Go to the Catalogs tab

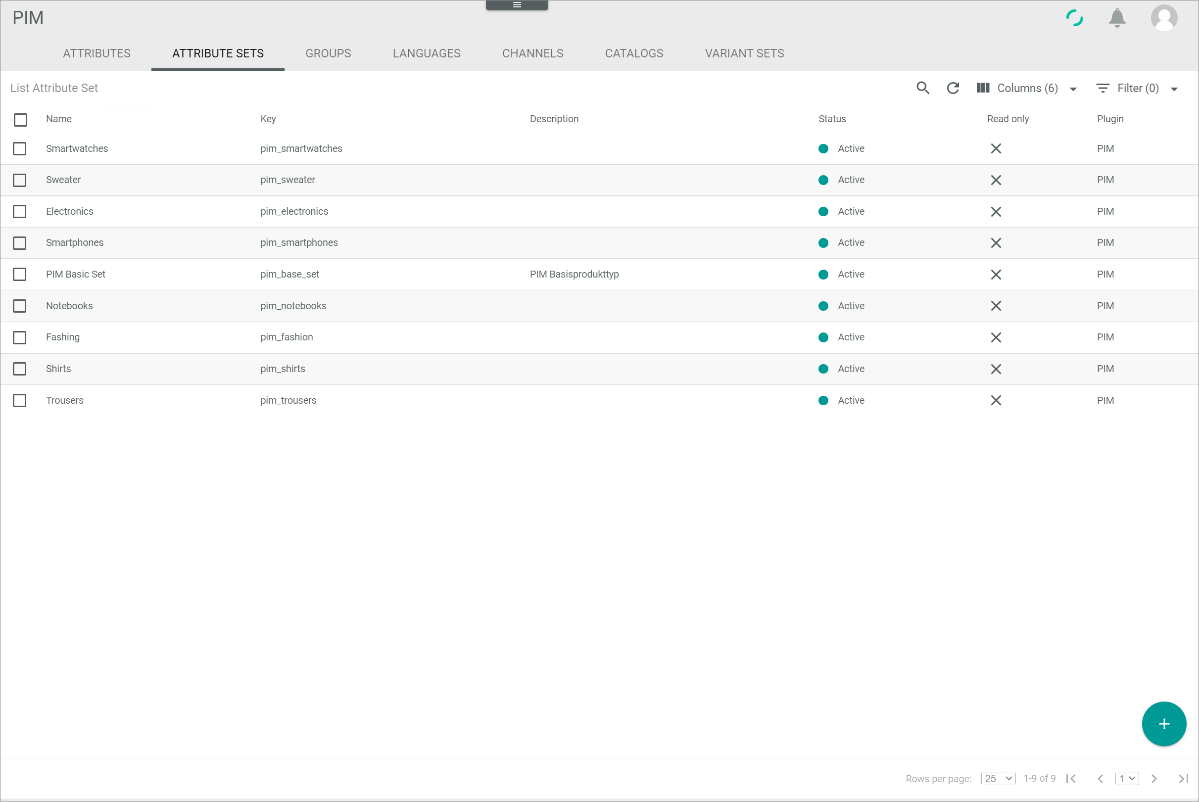[634, 53]
